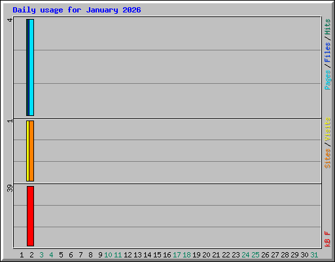Click day 23 on the x-axis
This screenshot has height=262, width=335.
pyautogui.click(x=236, y=255)
